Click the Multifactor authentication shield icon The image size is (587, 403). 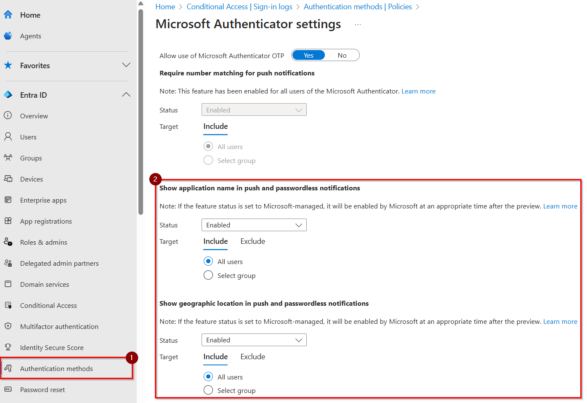tap(8, 326)
